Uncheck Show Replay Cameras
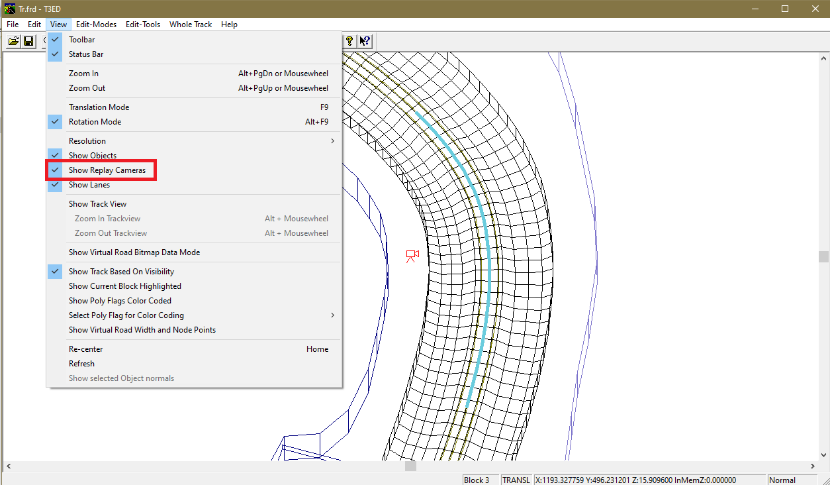This screenshot has width=830, height=485. tap(194, 170)
